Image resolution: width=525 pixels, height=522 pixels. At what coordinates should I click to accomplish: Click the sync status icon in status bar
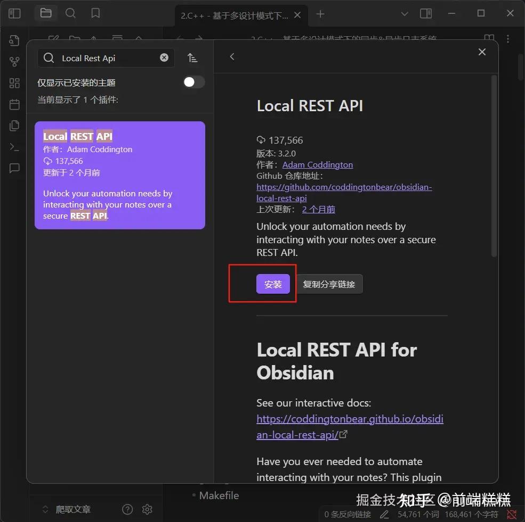(513, 515)
